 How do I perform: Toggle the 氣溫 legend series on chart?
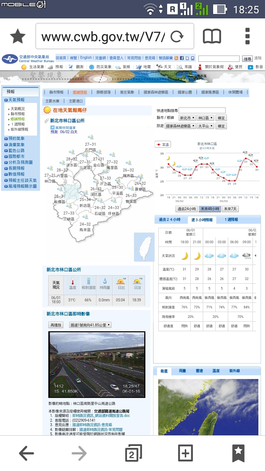[x=162, y=145]
